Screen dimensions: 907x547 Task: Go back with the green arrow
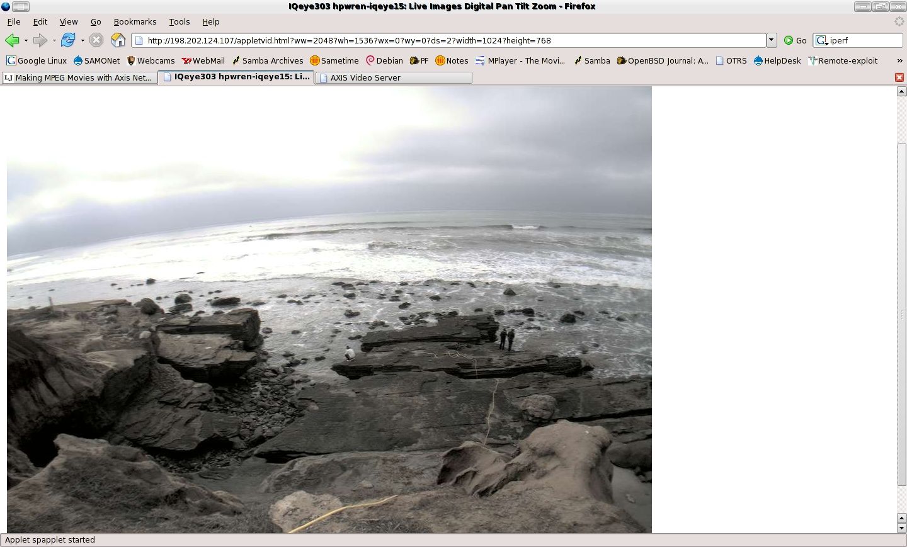coord(12,40)
